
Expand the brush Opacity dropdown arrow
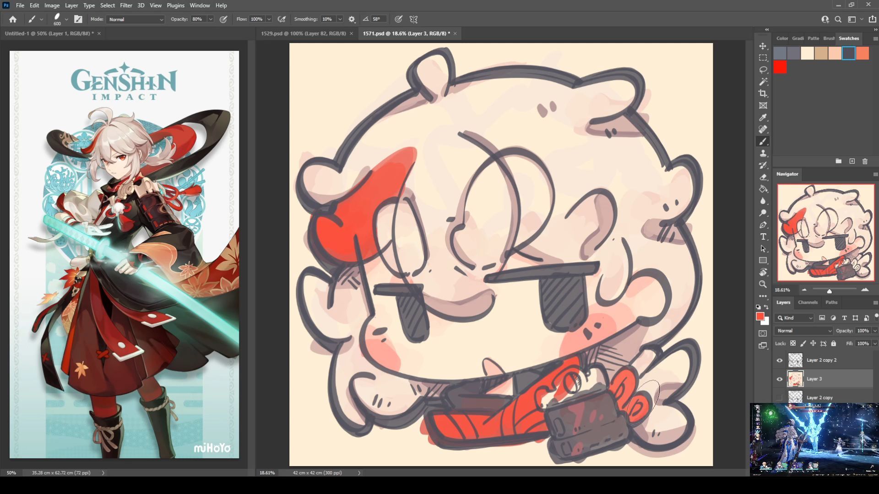click(211, 19)
